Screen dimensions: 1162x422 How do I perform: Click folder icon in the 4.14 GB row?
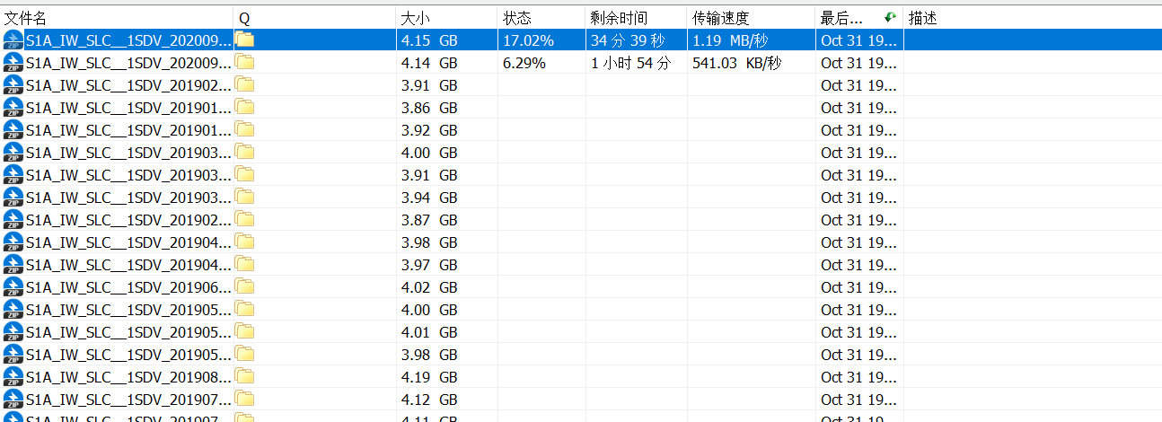click(245, 62)
